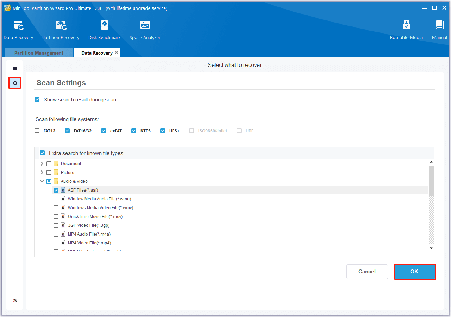The height and width of the screenshot is (317, 451).
Task: Uncheck the NTFS file system
Action: tap(134, 131)
